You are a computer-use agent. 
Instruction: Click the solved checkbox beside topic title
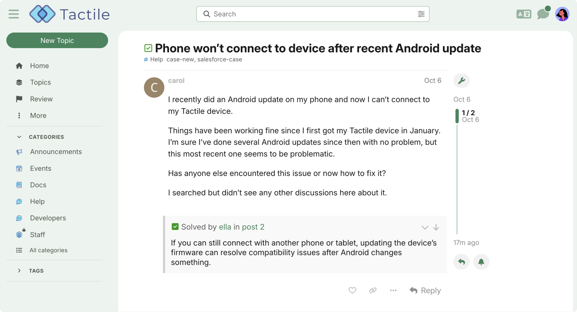click(x=148, y=48)
